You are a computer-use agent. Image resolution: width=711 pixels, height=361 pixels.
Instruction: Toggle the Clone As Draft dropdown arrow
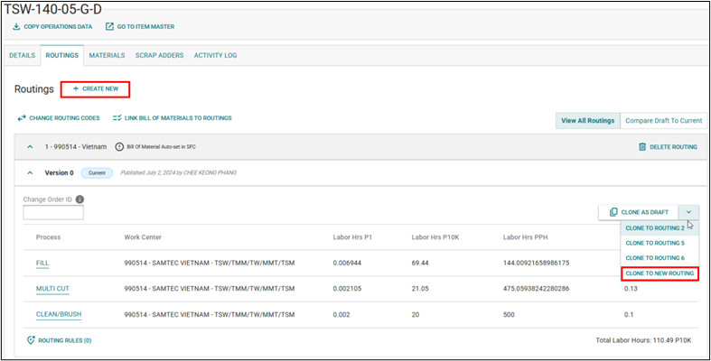[688, 212]
